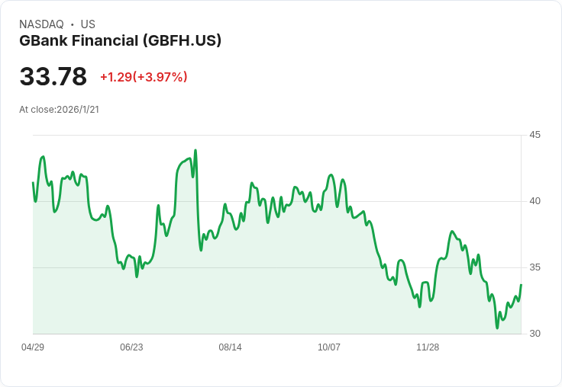Click the 06/23 date label

point(131,347)
